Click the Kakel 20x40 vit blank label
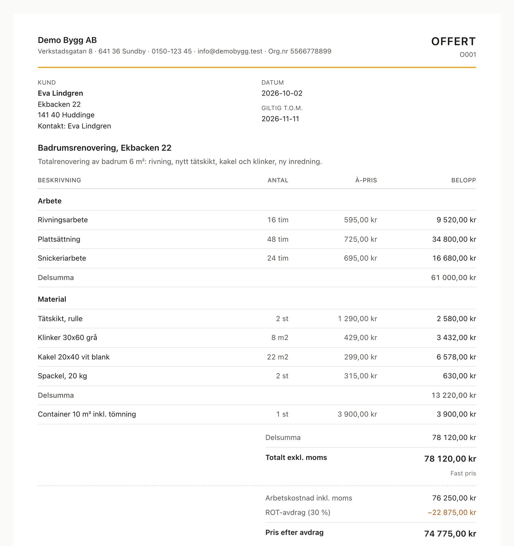The height and width of the screenshot is (546, 514). 74,357
